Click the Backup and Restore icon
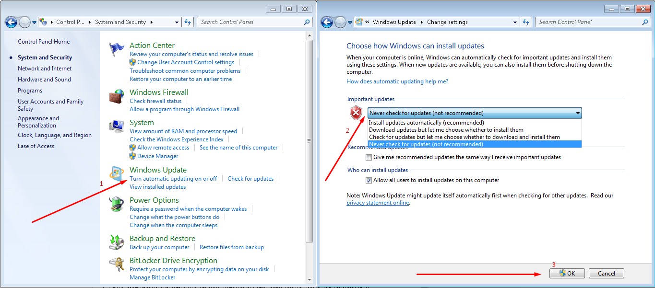The height and width of the screenshot is (288, 655). tap(117, 242)
